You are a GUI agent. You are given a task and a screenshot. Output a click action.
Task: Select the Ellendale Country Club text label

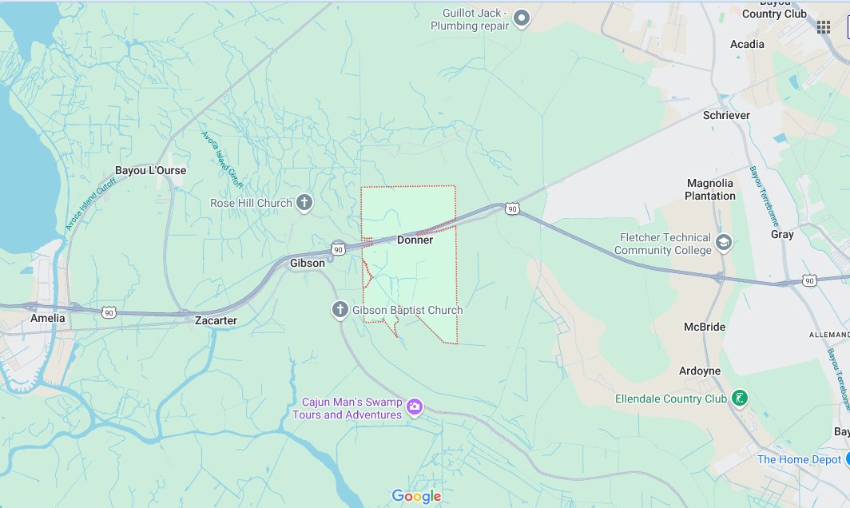[x=670, y=399]
